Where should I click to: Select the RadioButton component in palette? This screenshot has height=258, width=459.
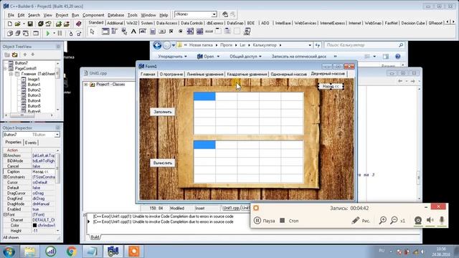click(x=181, y=32)
